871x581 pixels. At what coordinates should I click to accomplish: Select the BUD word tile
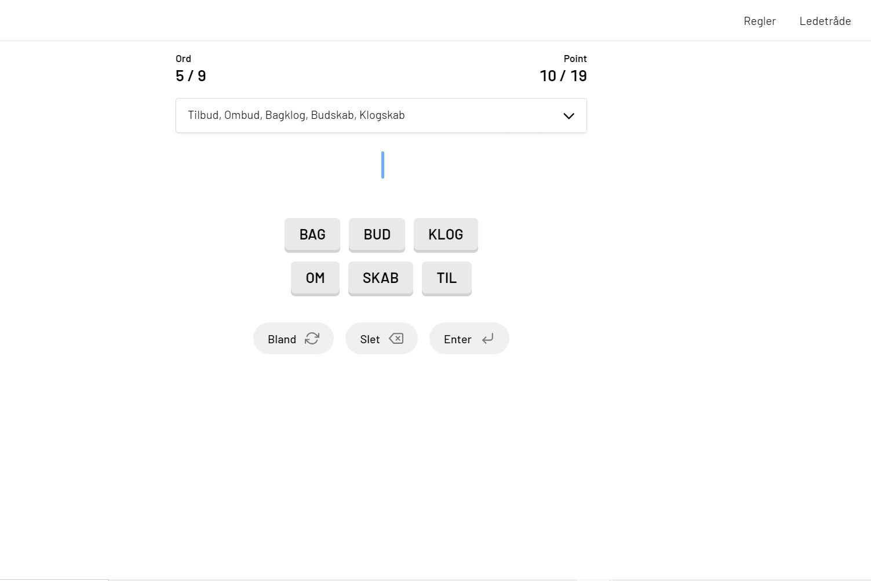(x=377, y=235)
